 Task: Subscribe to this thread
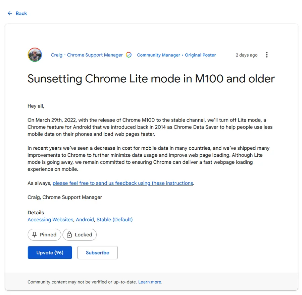[97, 252]
